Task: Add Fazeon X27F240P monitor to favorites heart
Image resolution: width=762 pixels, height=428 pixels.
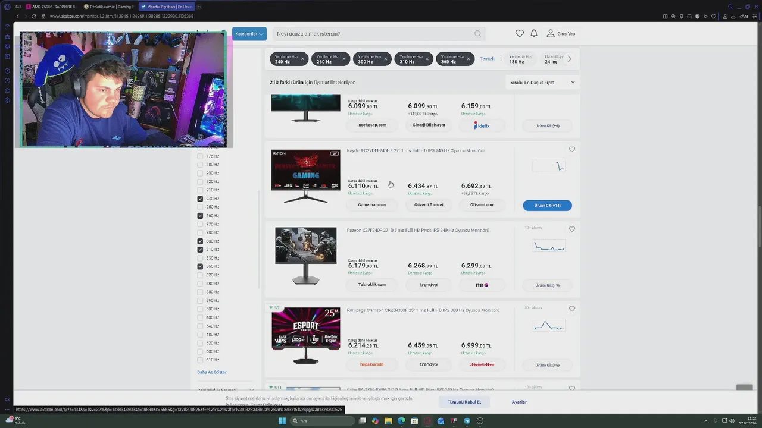Action: point(572,229)
